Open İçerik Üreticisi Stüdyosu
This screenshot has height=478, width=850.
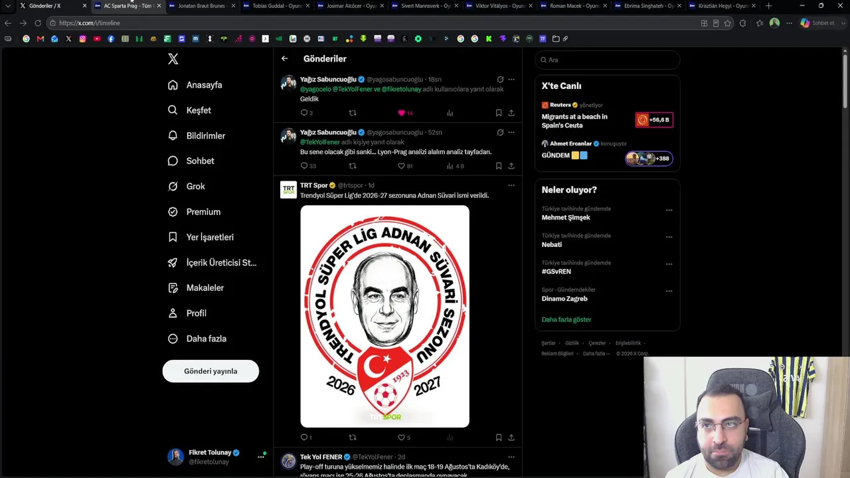click(212, 262)
